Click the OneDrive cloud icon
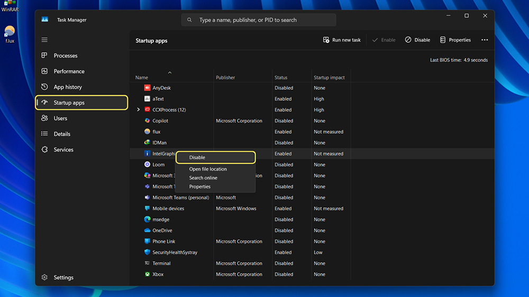The image size is (529, 297). 147,230
